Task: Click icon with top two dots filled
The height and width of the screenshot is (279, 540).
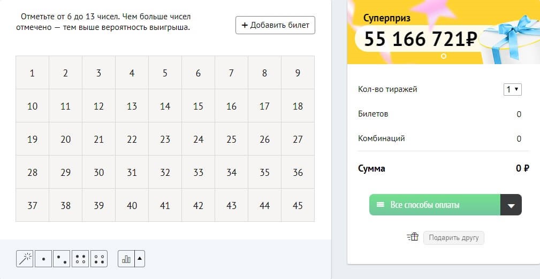Action: pos(81,259)
